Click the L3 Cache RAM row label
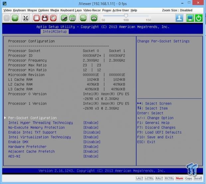Viewport: 206px width, 184px height. coord(20,89)
